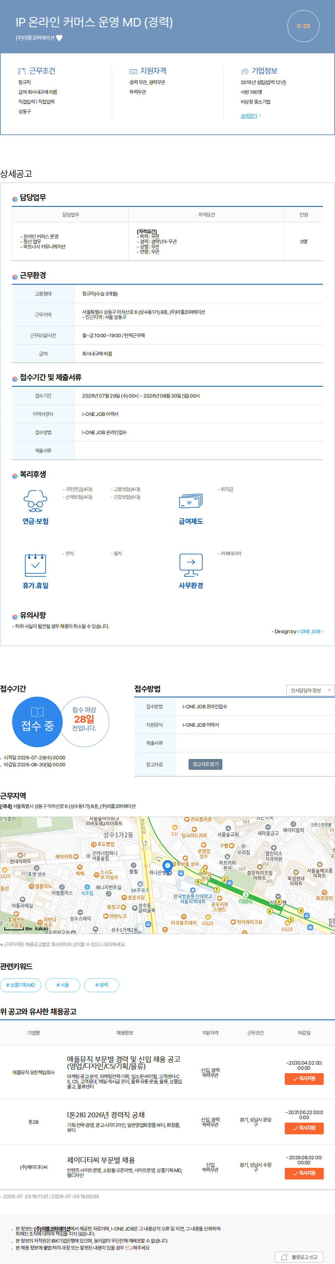Click the 기업명 column header
Image resolution: width=335 pixels, height=1264 pixels.
pyautogui.click(x=33, y=1033)
